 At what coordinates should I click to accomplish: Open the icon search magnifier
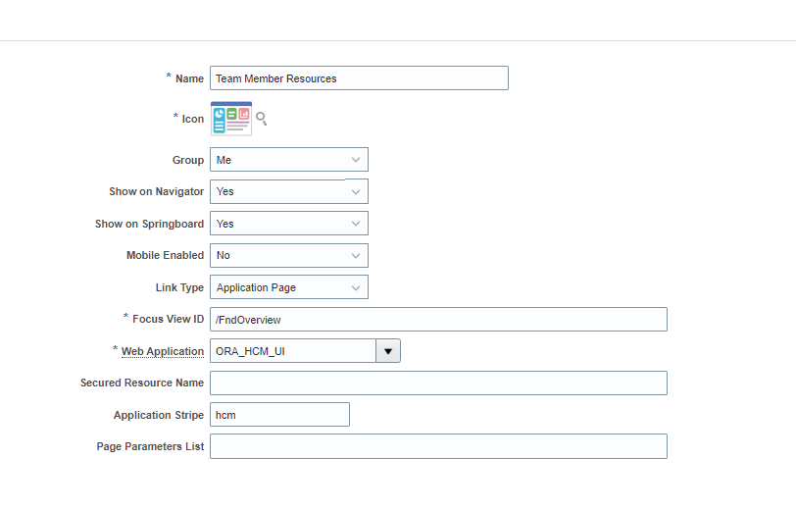coord(262,119)
